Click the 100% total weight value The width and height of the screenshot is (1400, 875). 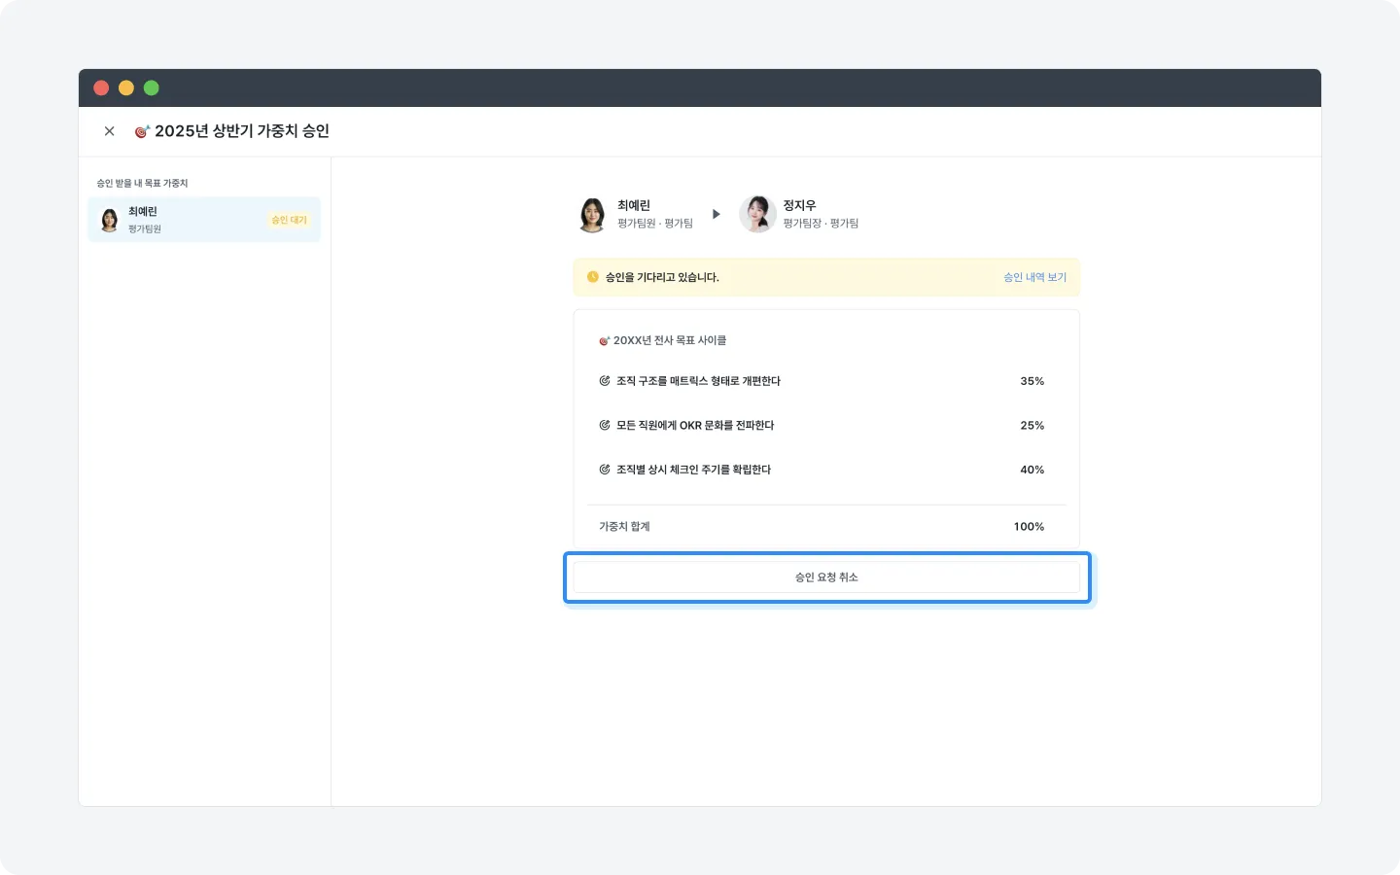[1029, 526]
